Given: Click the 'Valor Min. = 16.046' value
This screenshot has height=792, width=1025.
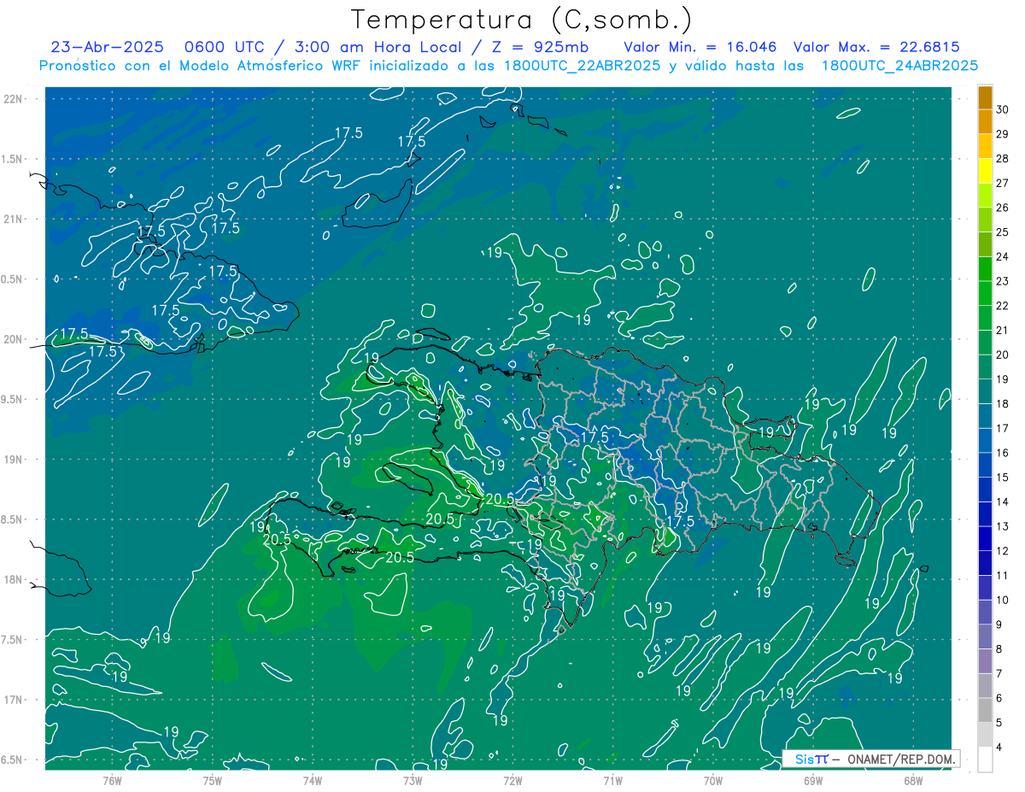Looking at the screenshot, I should [x=700, y=47].
